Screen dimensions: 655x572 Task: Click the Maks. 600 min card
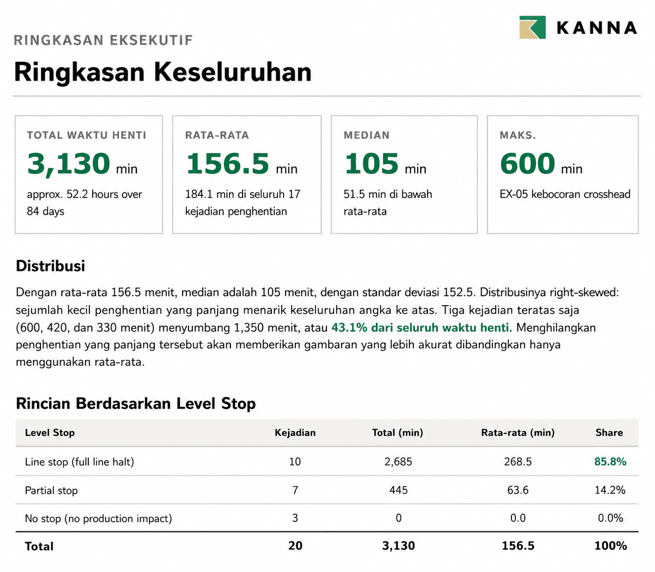pos(563,175)
